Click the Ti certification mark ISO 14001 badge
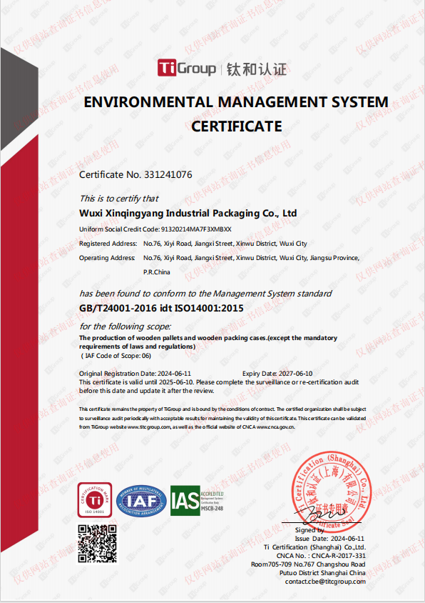 [x=95, y=500]
